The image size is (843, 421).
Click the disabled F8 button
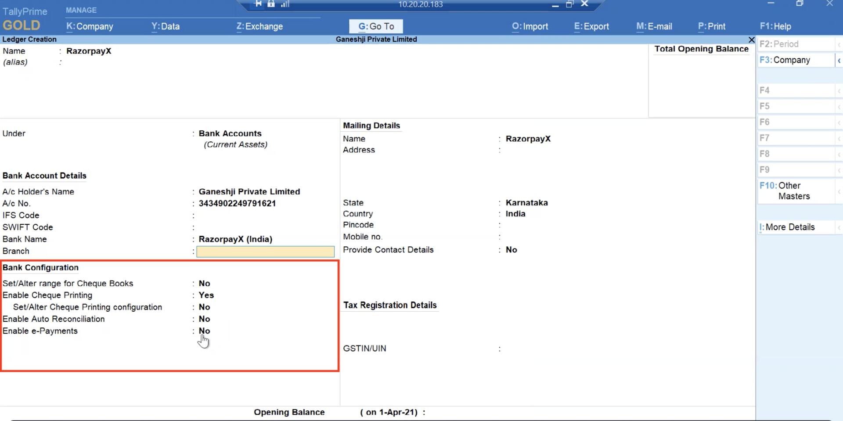[796, 154]
